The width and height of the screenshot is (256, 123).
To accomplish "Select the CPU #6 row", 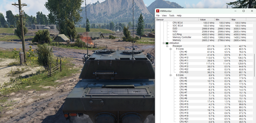I will (204, 90).
